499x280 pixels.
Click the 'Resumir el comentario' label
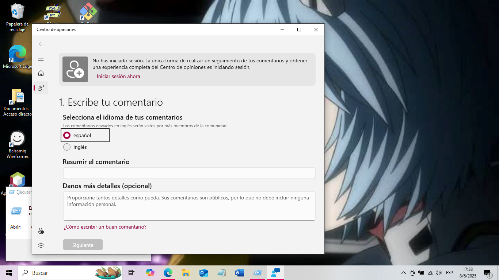point(96,162)
